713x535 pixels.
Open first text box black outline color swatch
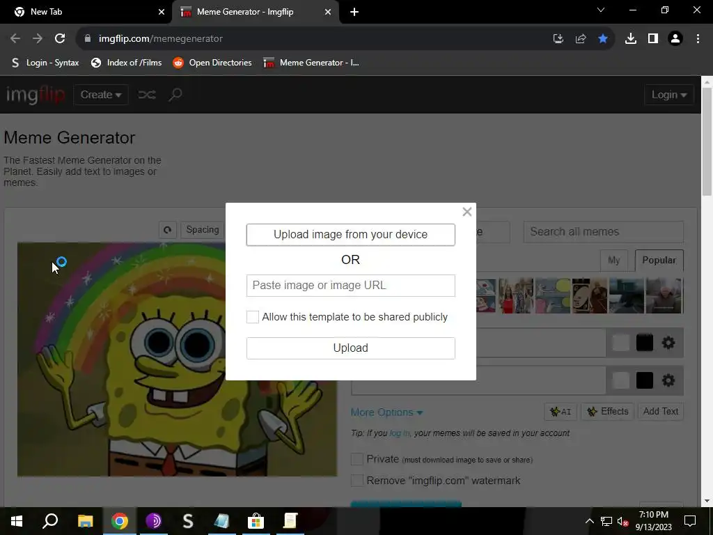click(644, 343)
